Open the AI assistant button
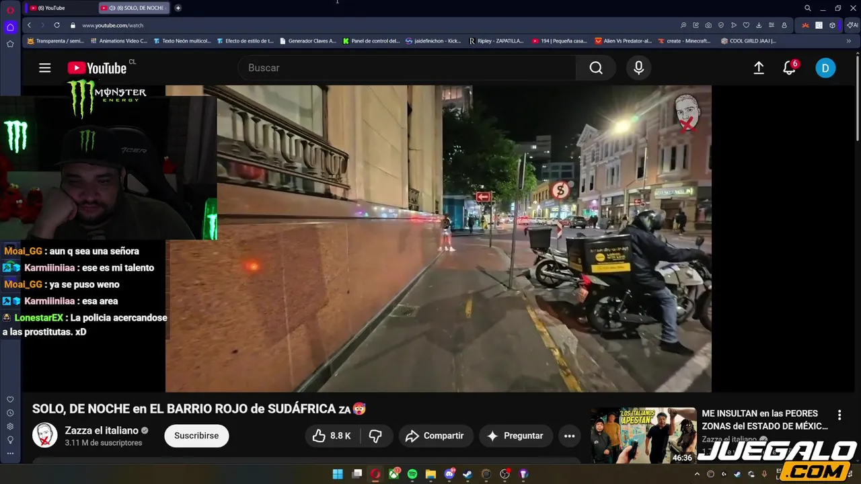Viewport: 861px width, 484px height. coord(852,25)
